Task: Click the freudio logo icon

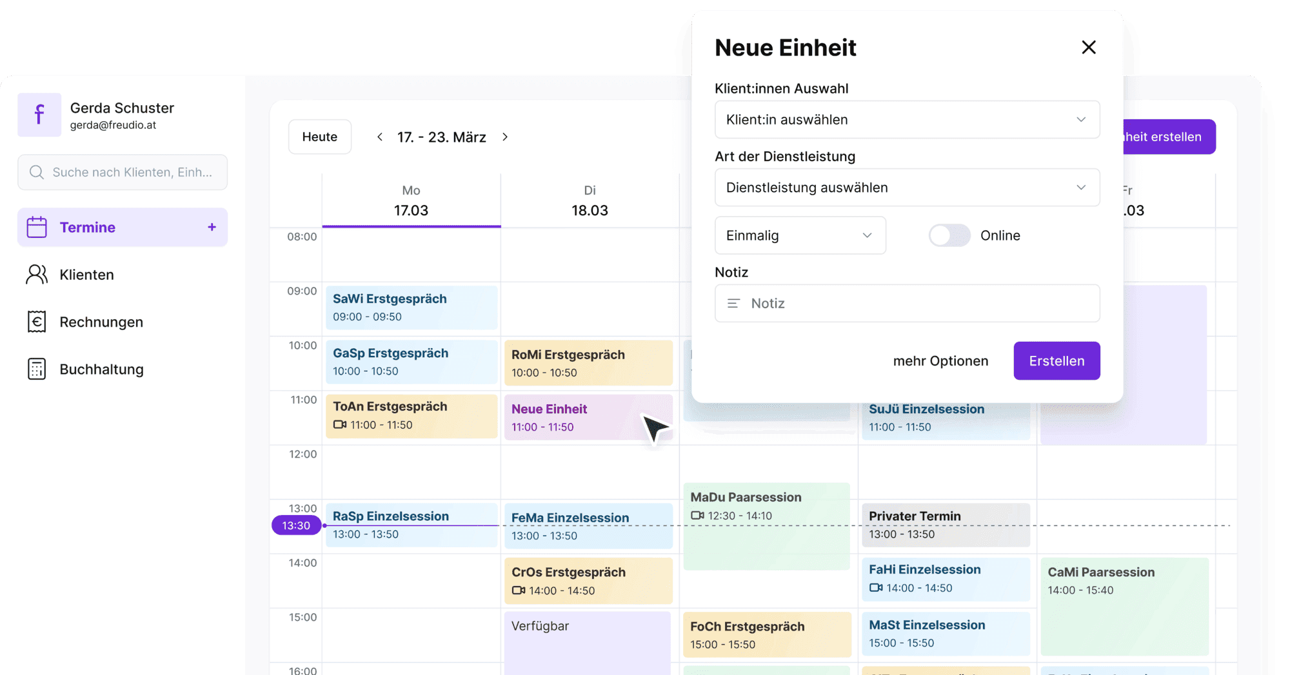Action: point(39,115)
